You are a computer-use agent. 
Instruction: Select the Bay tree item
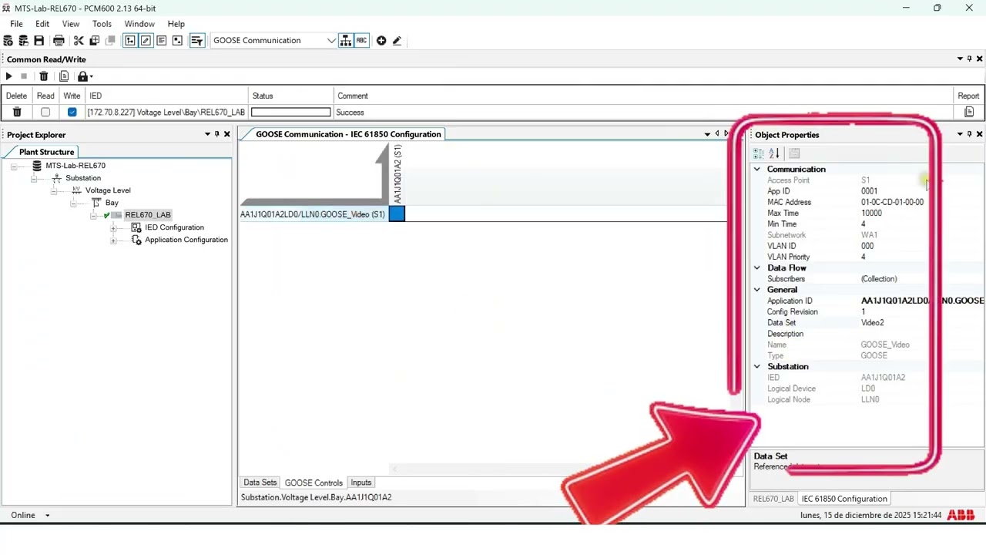pyautogui.click(x=112, y=203)
